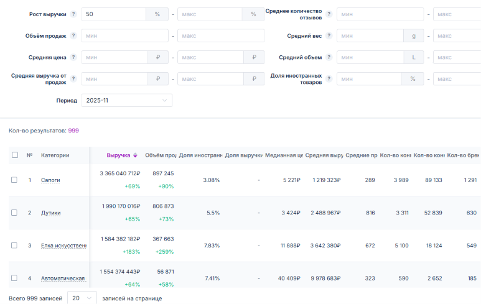
Task: Check the Елка искусственная row checkbox
Action: [x=14, y=246]
